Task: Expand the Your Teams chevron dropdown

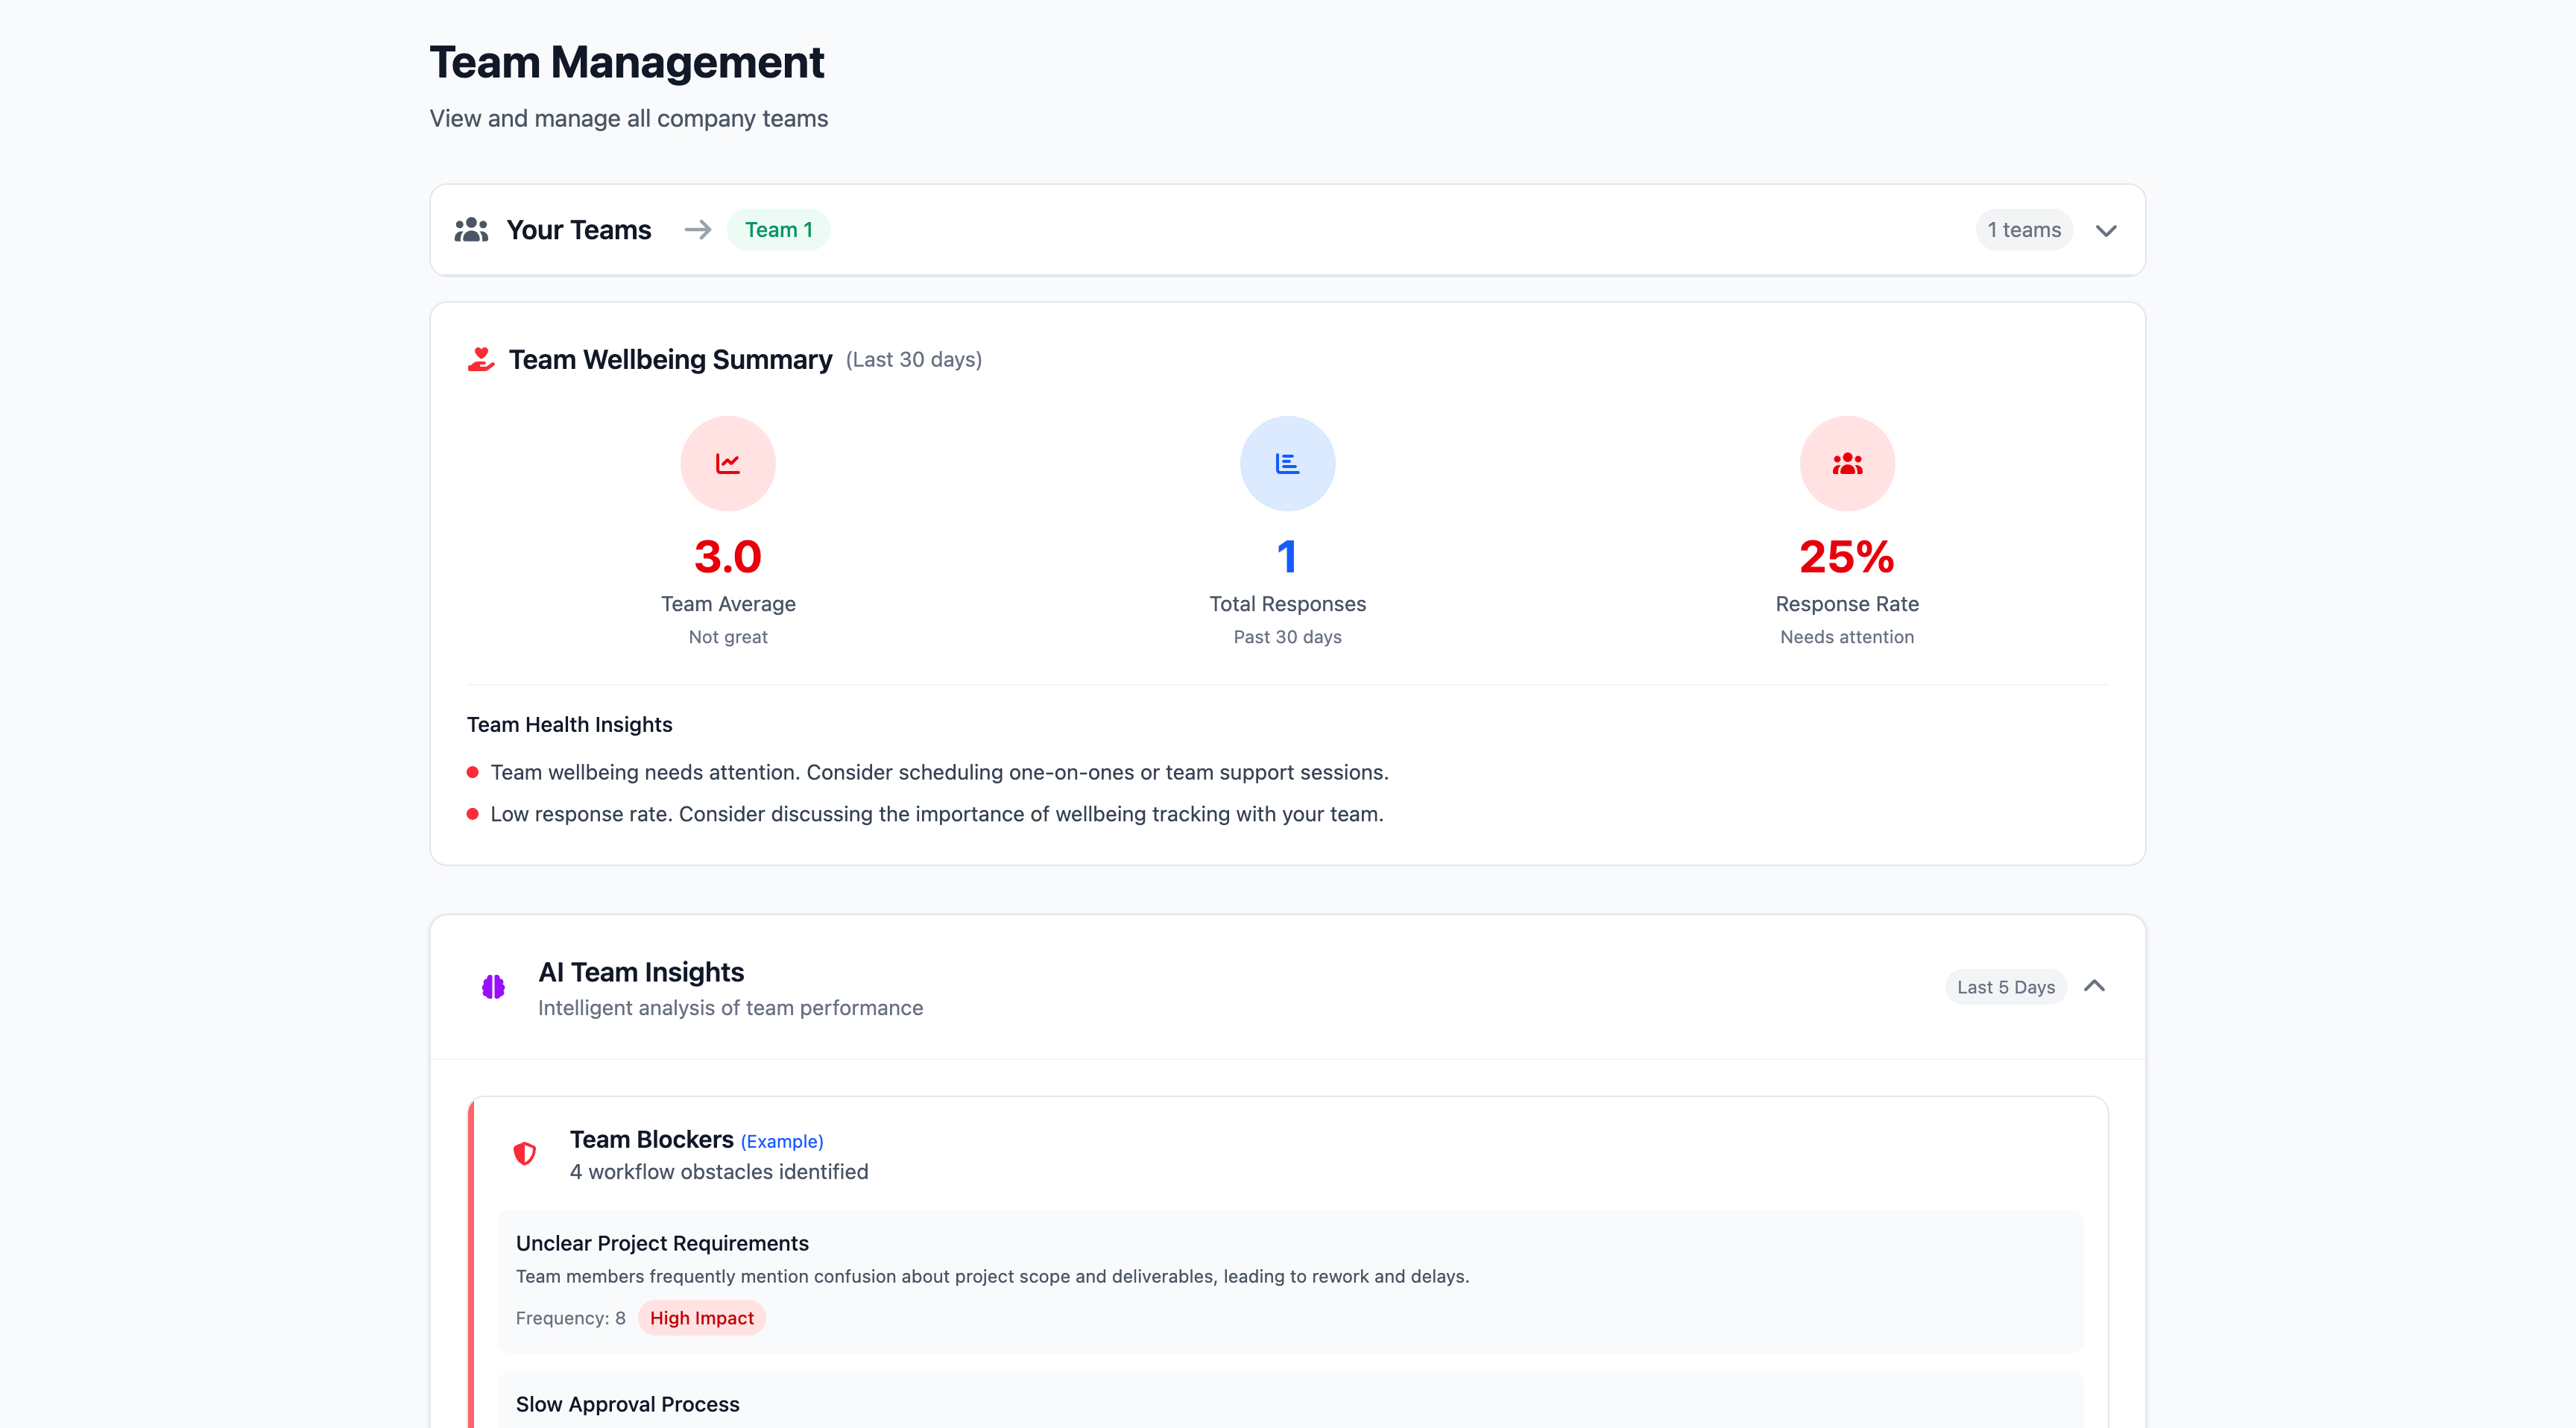Action: [x=2106, y=231]
